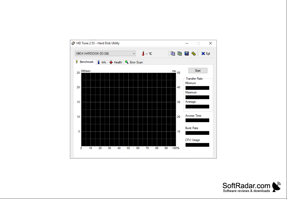Open the VBOX HARDDISK drive dropdown

click(106, 54)
